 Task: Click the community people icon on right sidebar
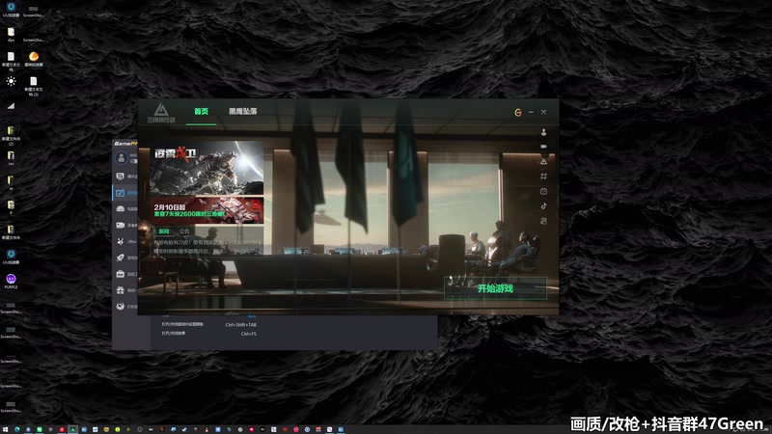[543, 221]
